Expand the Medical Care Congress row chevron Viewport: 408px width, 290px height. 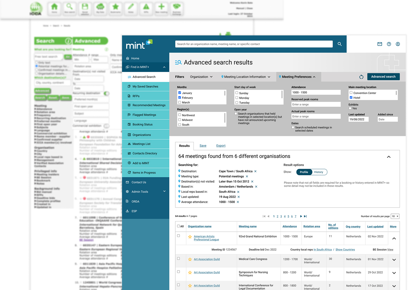(394, 260)
